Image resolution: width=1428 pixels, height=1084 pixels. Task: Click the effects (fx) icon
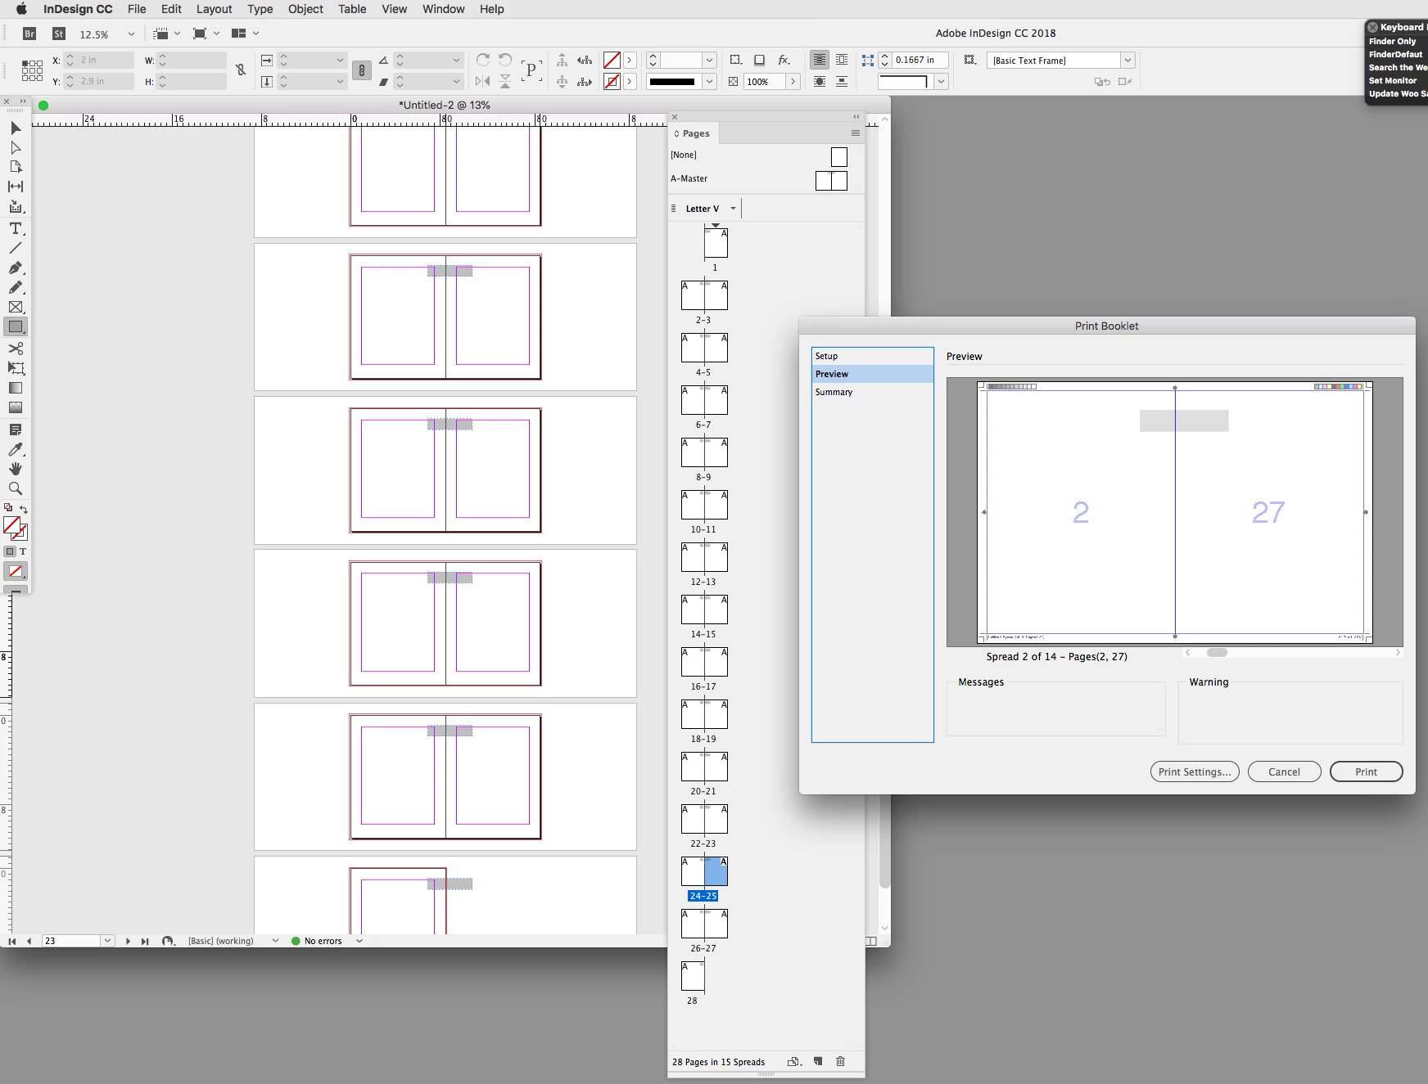(784, 60)
